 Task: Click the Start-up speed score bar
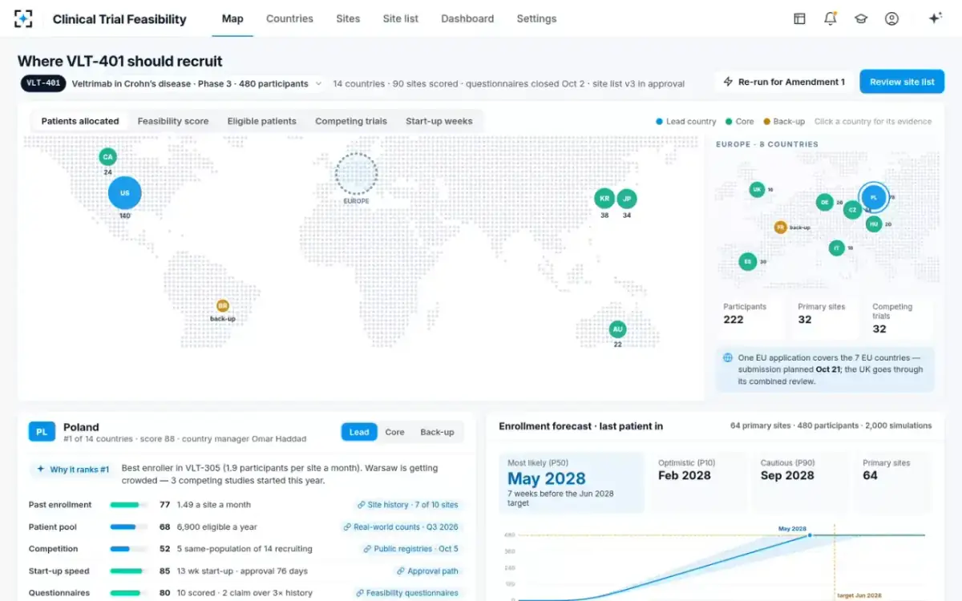click(128, 571)
